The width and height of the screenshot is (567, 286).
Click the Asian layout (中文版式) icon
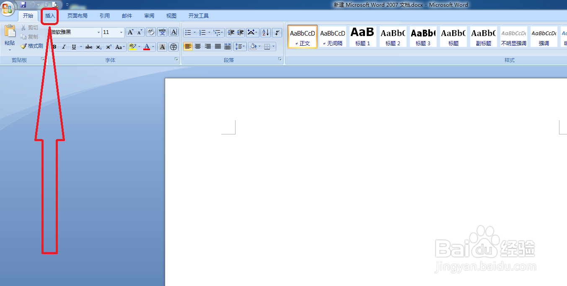[251, 32]
